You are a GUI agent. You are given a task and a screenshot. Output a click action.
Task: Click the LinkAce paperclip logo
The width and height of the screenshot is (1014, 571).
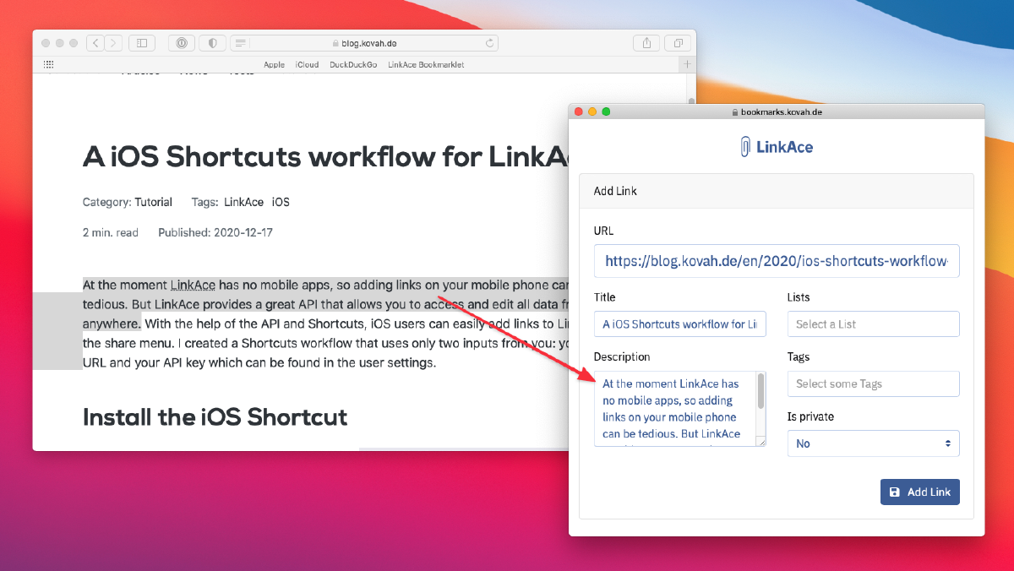click(x=747, y=146)
